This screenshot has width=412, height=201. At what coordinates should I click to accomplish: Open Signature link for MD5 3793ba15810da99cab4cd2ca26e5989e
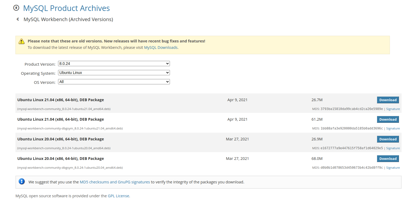393,109
